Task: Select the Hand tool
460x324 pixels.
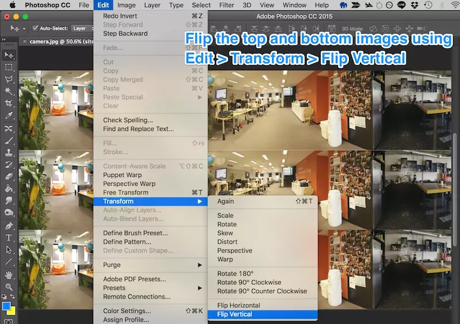Action: (x=9, y=275)
